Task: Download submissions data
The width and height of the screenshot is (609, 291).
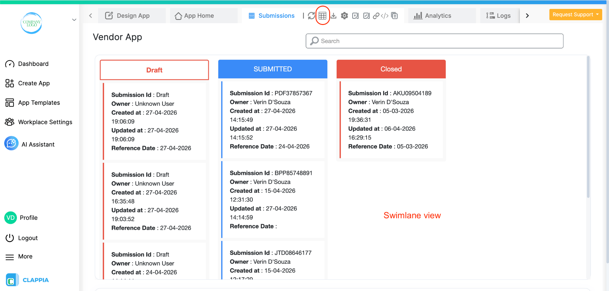Action: tap(333, 15)
